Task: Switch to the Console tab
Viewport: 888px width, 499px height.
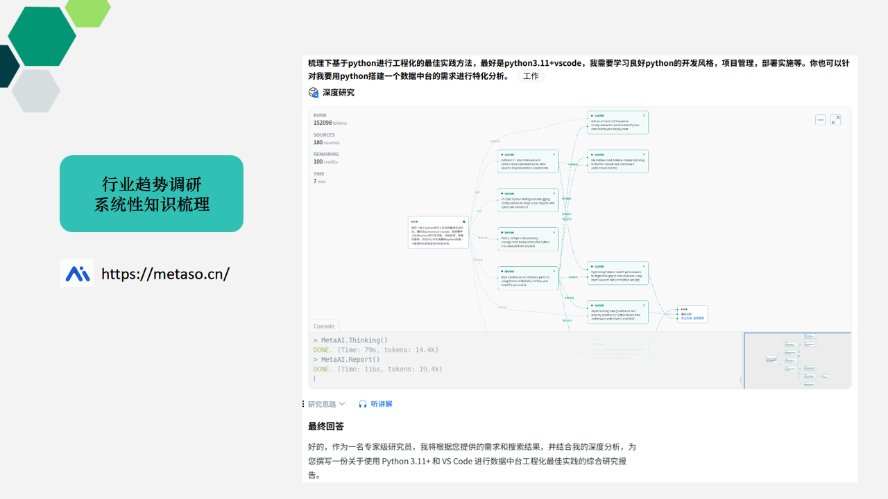Action: 323,326
